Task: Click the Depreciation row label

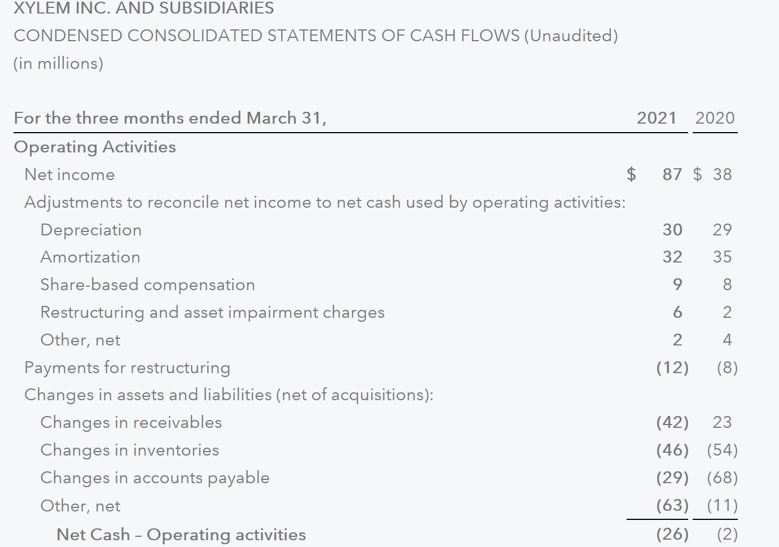Action: tap(91, 230)
